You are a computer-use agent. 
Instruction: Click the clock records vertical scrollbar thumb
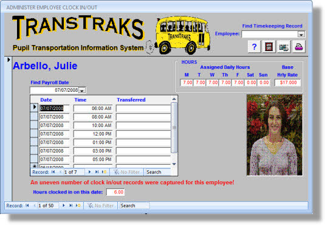174,128
